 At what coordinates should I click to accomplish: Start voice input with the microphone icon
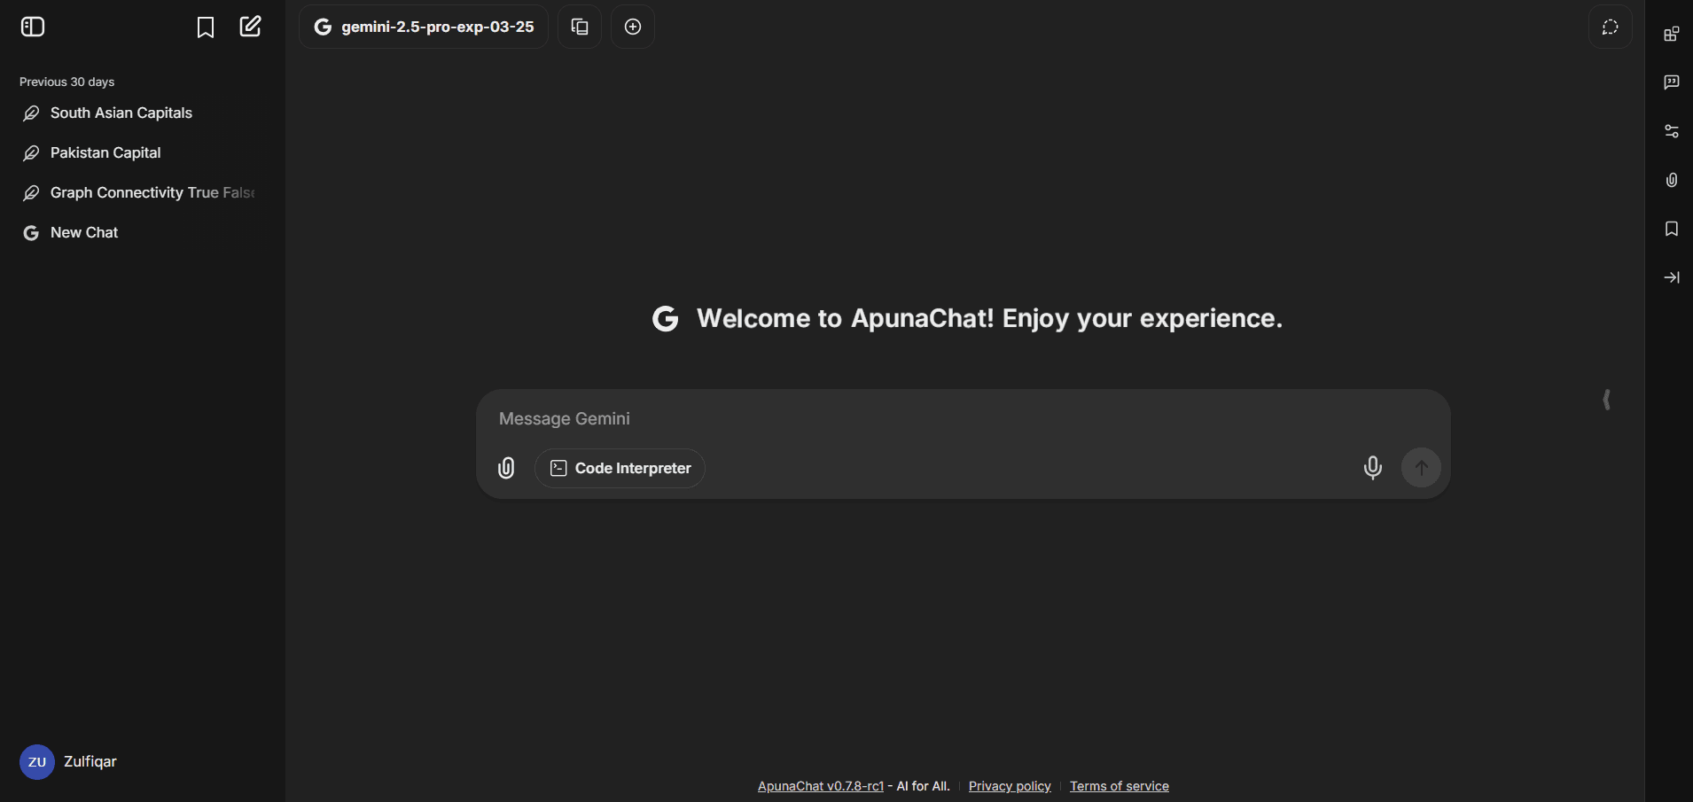(1372, 467)
